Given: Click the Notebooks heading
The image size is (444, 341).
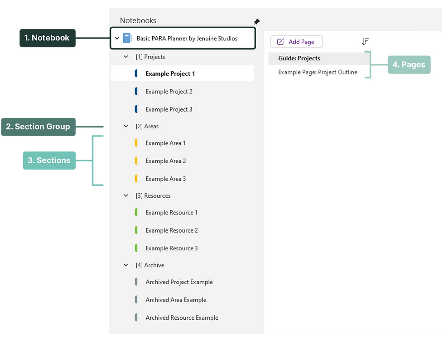Looking at the screenshot, I should (x=138, y=20).
